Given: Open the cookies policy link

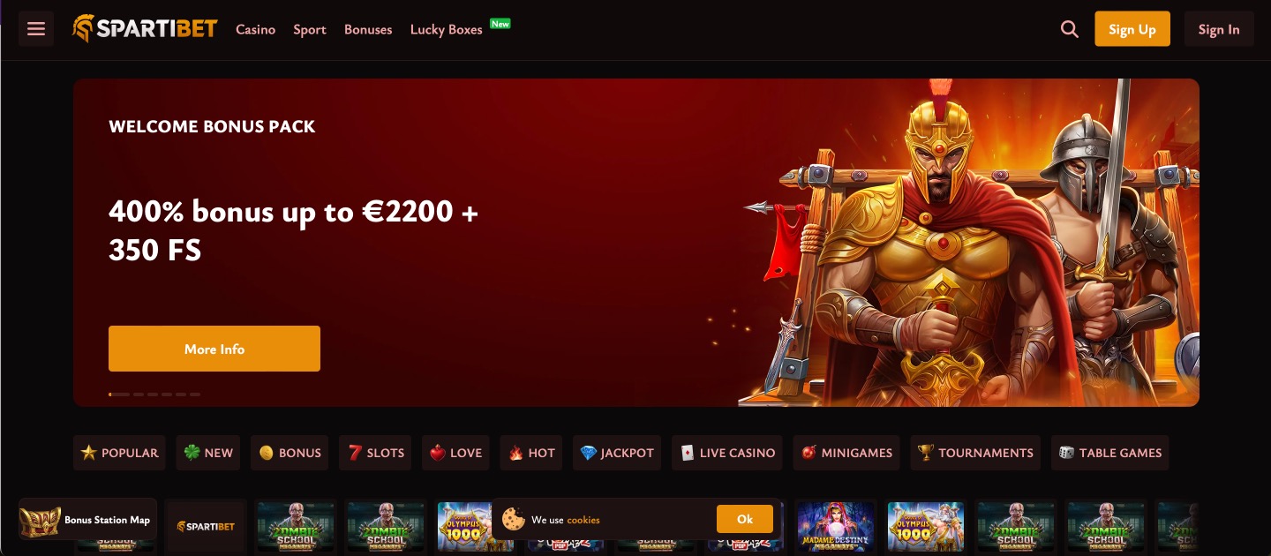Looking at the screenshot, I should point(583,520).
